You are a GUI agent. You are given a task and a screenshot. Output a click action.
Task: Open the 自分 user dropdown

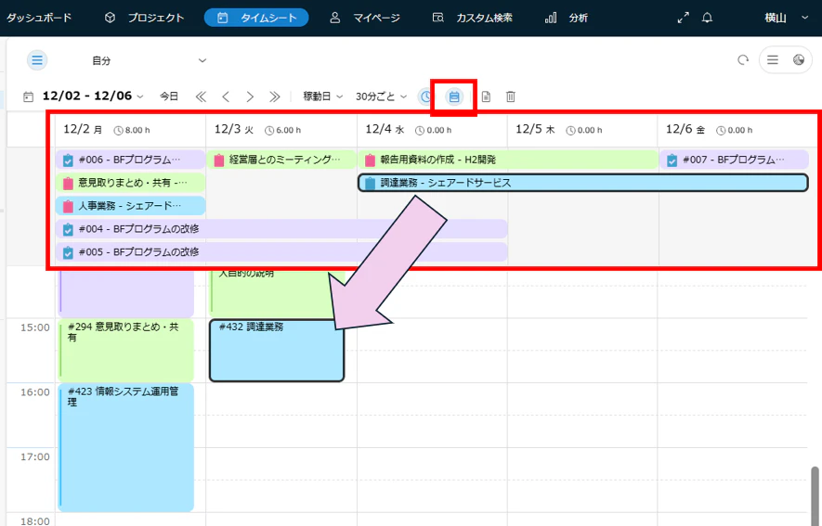pos(150,60)
